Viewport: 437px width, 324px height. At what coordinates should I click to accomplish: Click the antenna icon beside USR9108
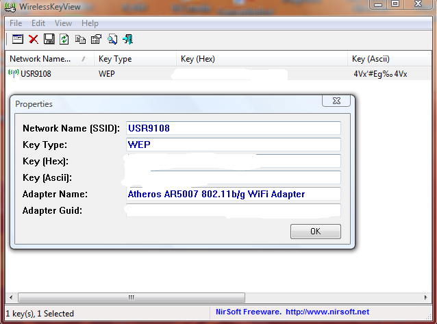[14, 73]
